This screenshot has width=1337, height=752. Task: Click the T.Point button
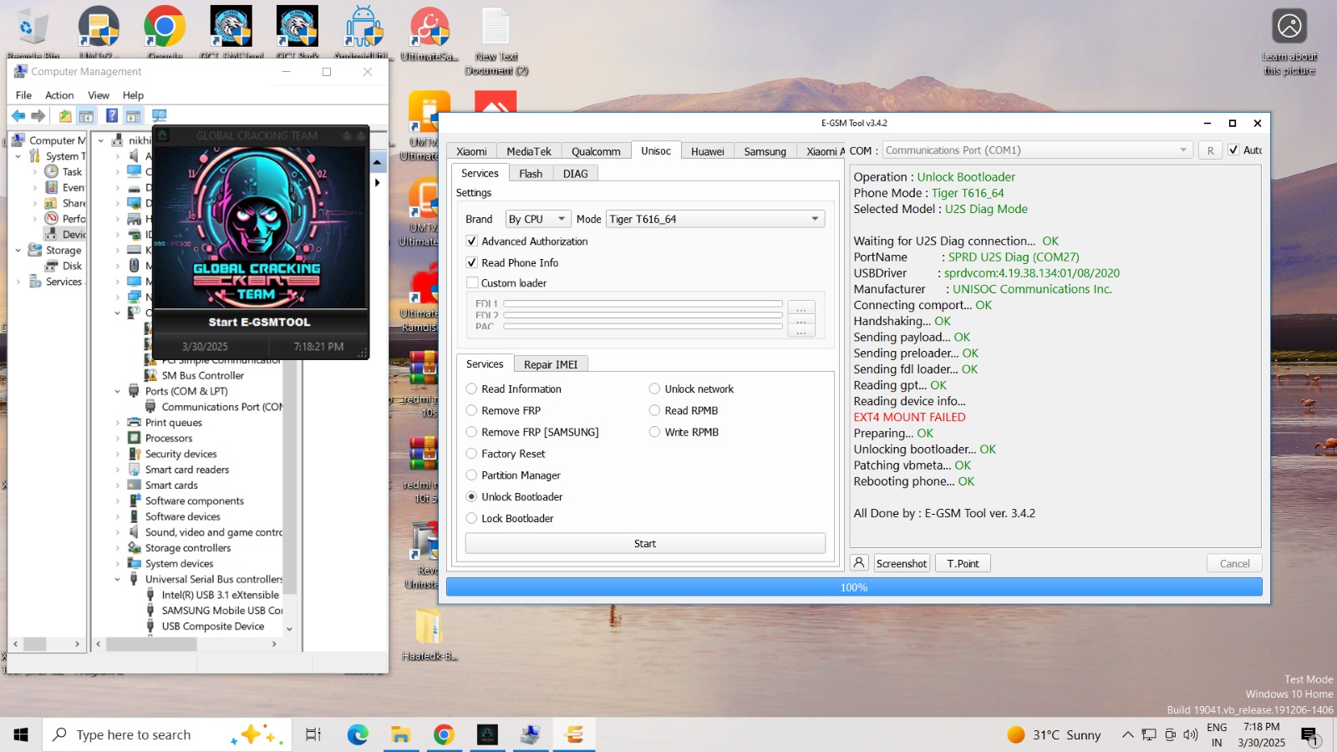click(x=963, y=563)
